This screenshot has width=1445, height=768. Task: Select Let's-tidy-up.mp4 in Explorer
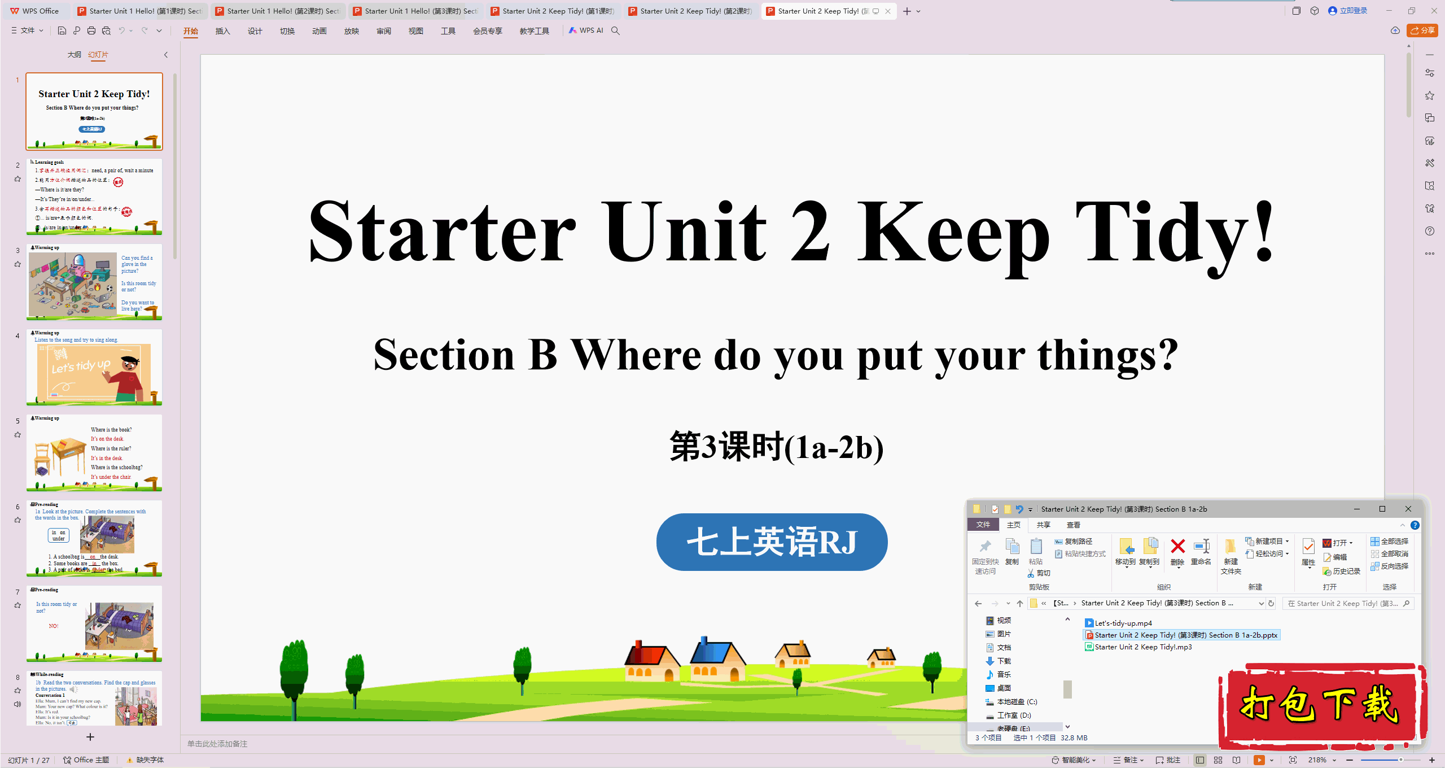pyautogui.click(x=1118, y=623)
